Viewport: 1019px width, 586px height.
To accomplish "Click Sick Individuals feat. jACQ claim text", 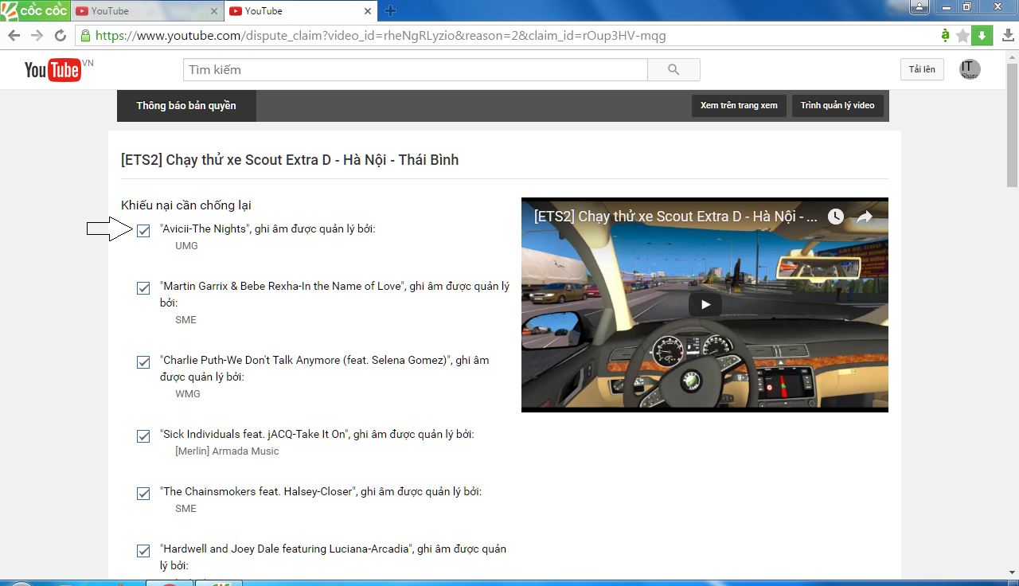I will click(317, 435).
